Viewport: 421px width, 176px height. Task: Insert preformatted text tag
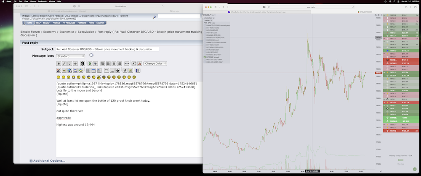(103, 63)
